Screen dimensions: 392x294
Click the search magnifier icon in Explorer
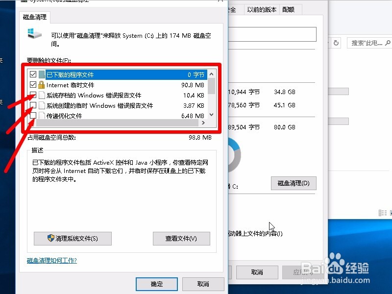coord(388,43)
